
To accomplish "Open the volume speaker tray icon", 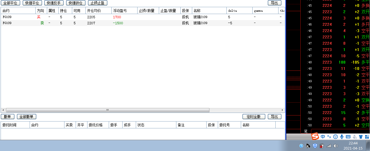I will coord(335,146).
